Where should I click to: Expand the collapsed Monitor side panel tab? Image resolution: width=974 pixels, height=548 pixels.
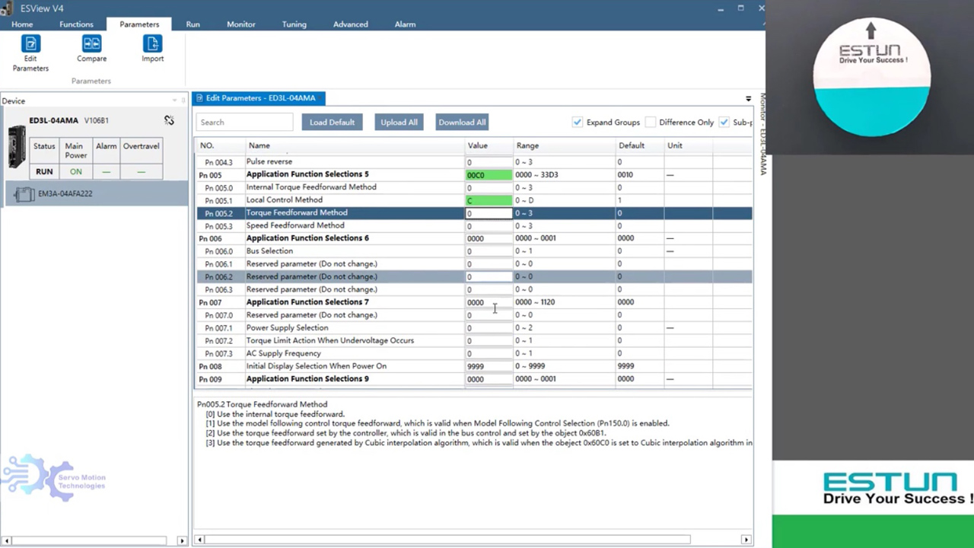762,133
